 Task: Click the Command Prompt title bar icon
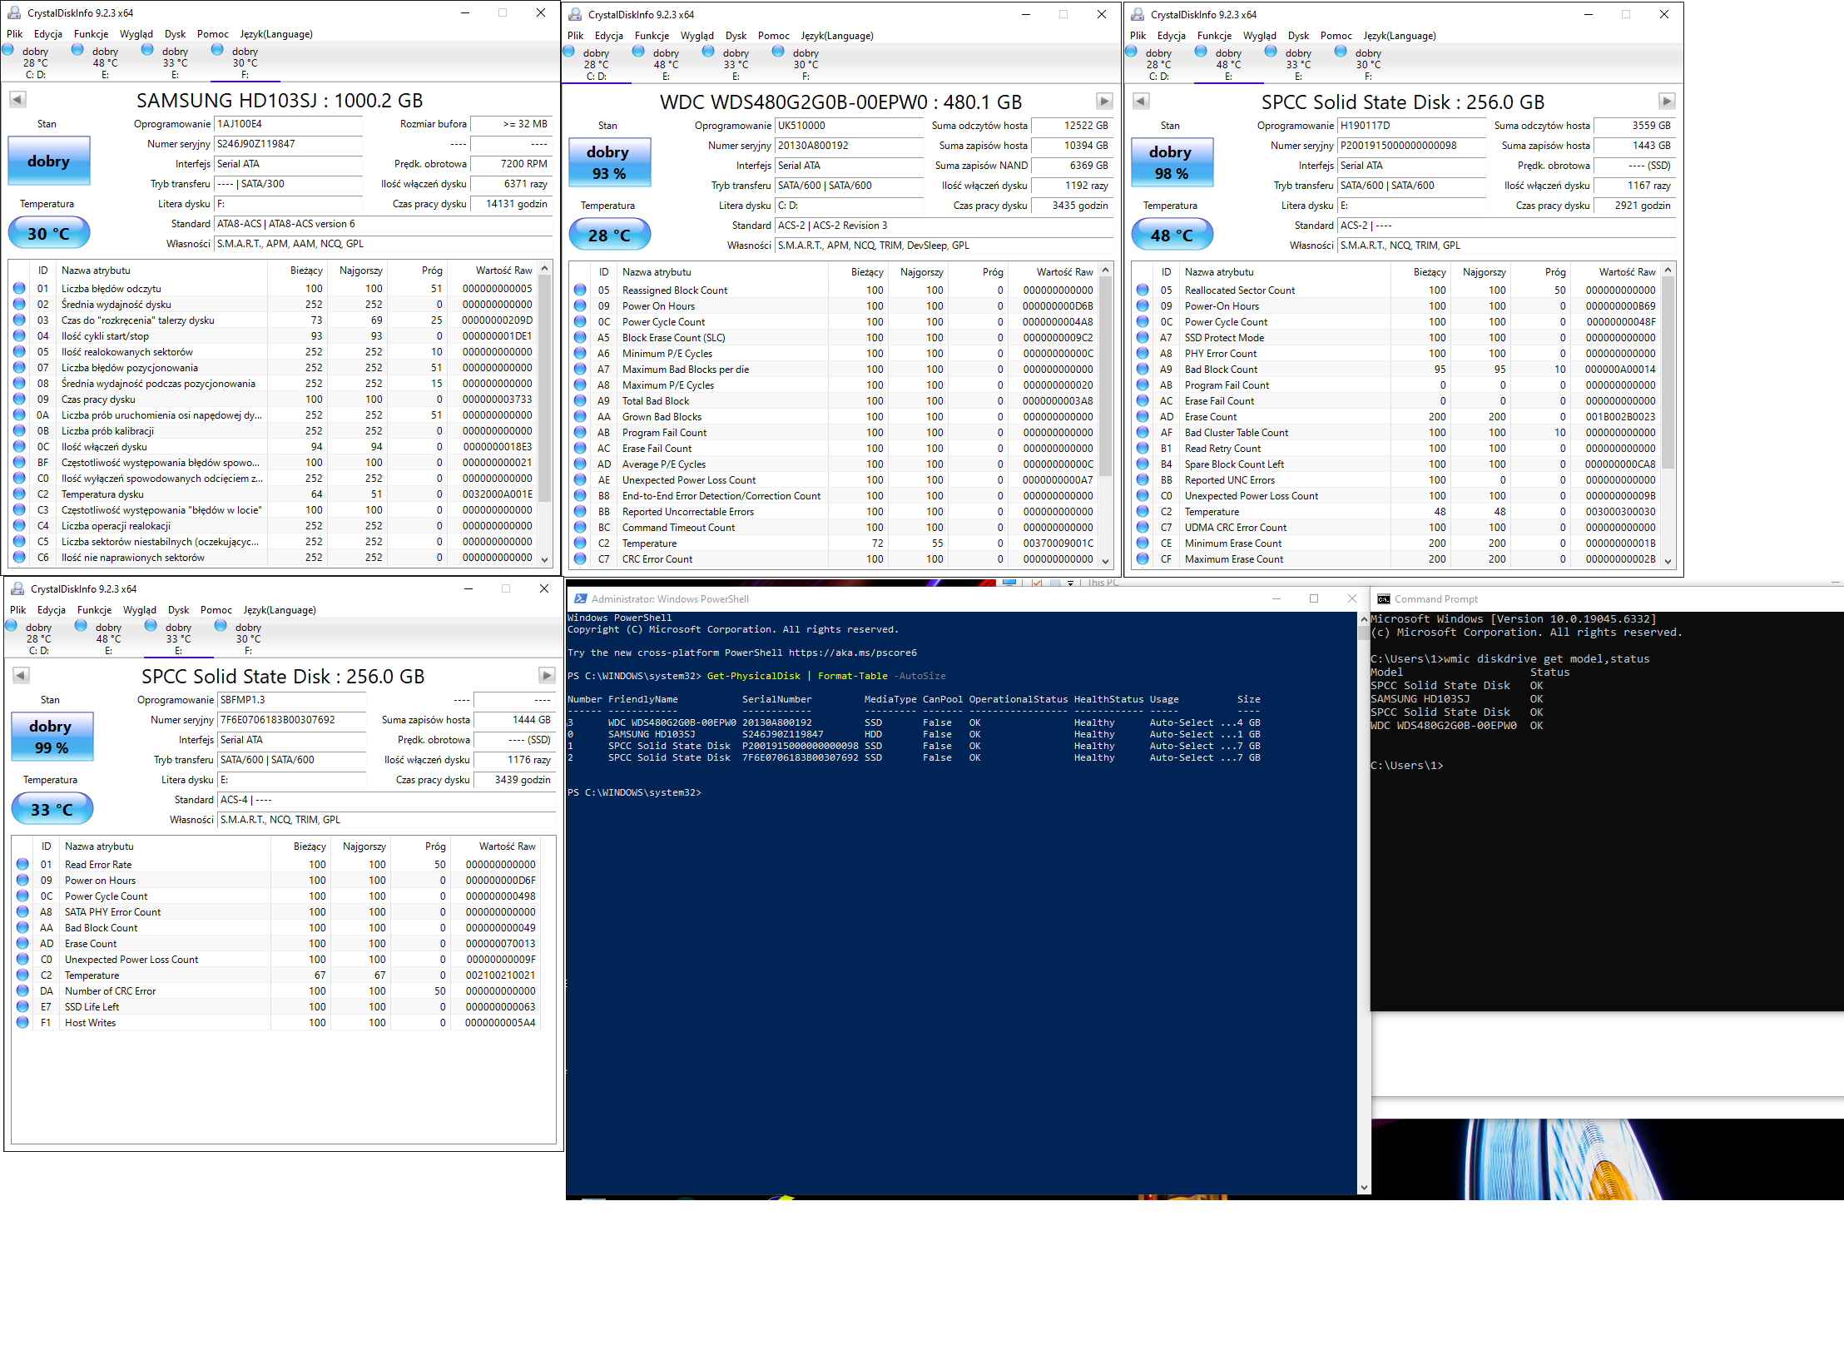click(1384, 599)
